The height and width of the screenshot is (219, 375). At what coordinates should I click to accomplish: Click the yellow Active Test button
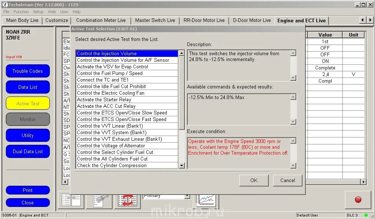(x=28, y=103)
